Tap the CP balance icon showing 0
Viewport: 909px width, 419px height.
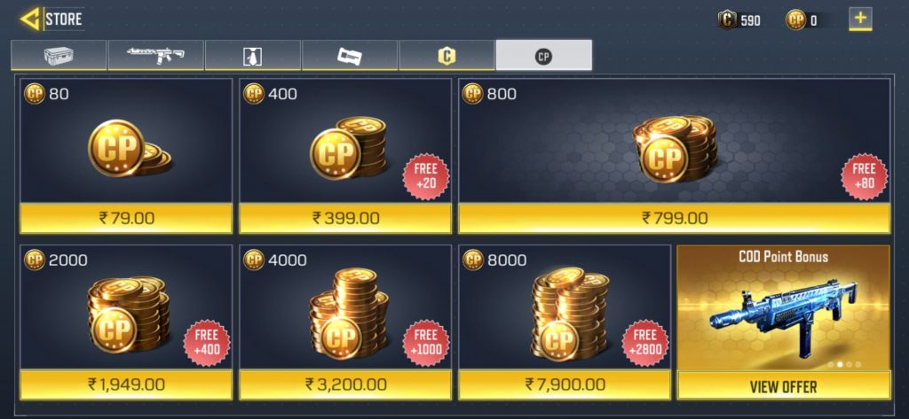[795, 20]
